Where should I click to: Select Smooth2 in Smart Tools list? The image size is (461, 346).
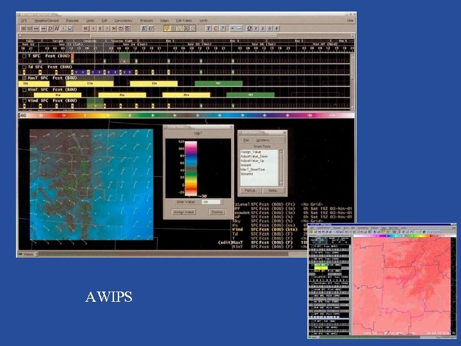pyautogui.click(x=247, y=174)
